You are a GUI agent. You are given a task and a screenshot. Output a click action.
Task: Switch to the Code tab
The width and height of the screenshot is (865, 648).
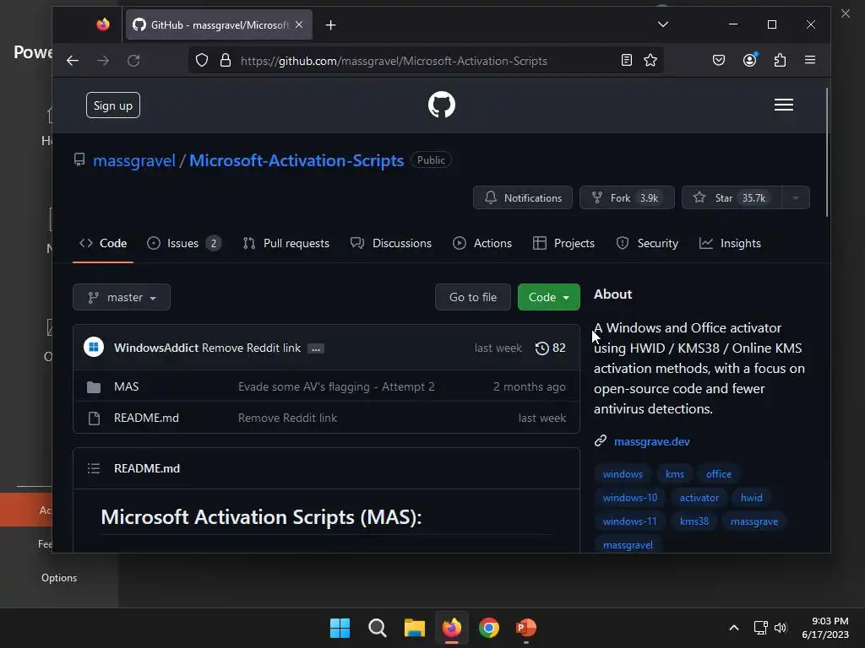point(103,243)
